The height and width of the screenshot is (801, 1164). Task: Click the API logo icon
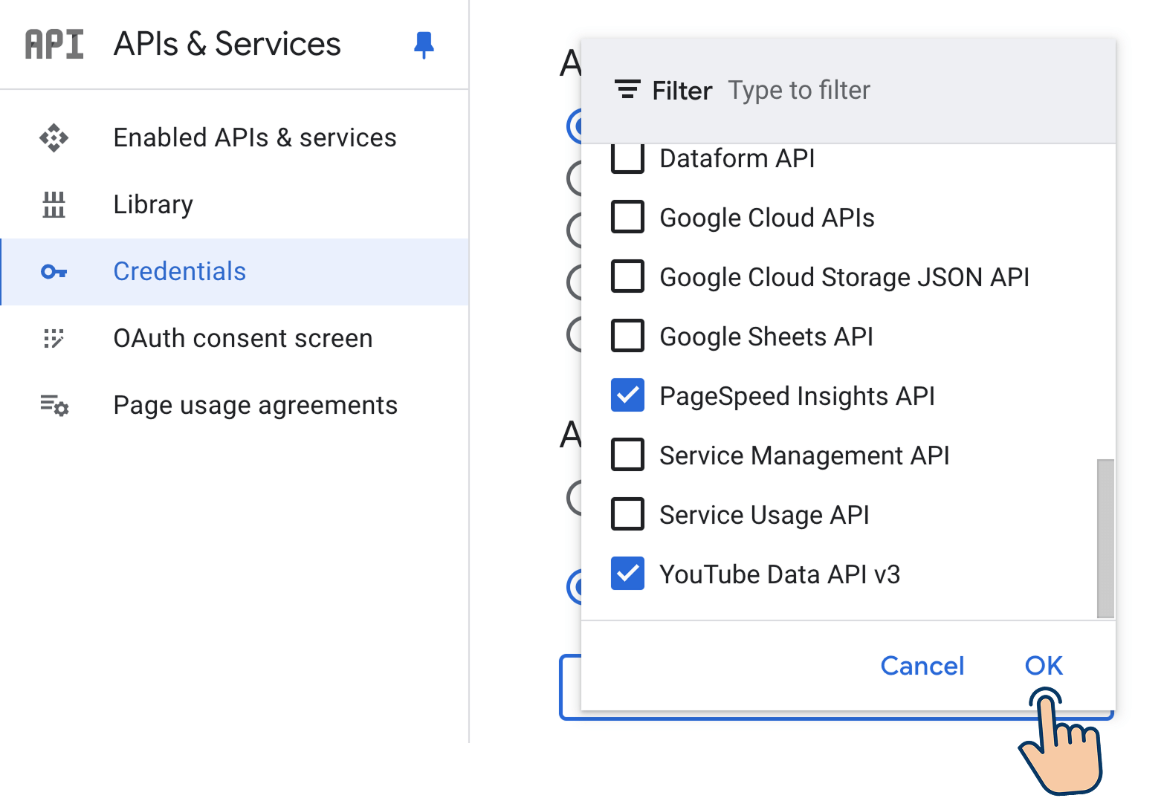pyautogui.click(x=54, y=44)
